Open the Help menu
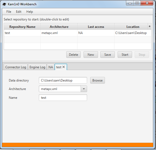Viewport: 156px width, 150px height. pyautogui.click(x=30, y=12)
